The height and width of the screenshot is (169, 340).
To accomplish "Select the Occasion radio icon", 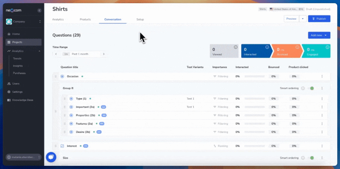I will point(62,76).
